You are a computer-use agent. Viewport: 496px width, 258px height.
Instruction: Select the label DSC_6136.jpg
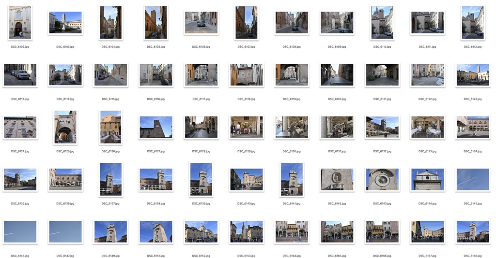click(x=65, y=204)
